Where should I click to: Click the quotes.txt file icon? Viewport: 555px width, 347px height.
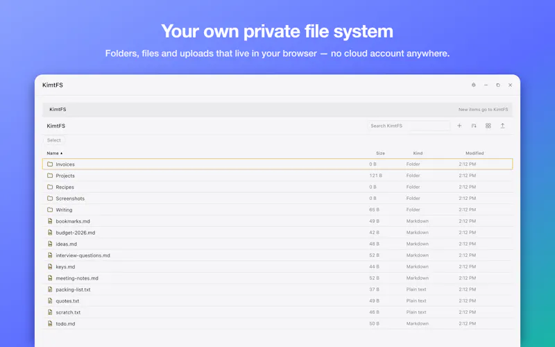point(50,301)
